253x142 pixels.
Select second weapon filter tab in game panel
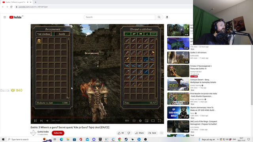pyautogui.click(x=134, y=34)
